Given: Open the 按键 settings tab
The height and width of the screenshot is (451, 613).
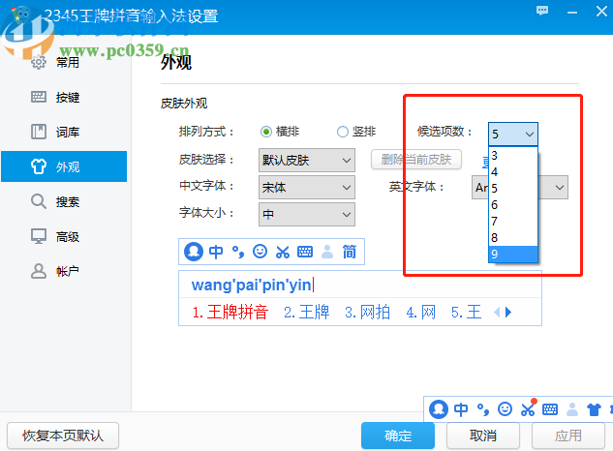Looking at the screenshot, I should pyautogui.click(x=64, y=97).
